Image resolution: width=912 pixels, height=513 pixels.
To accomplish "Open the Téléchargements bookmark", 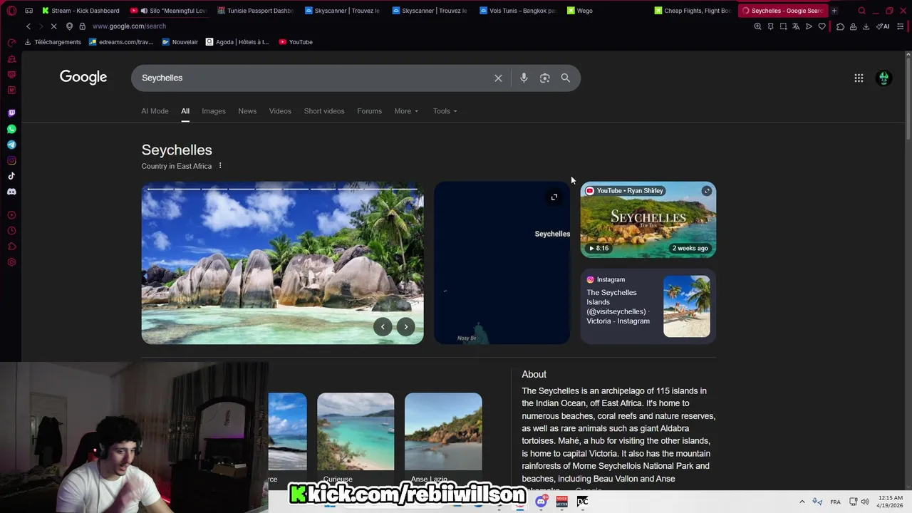I will pyautogui.click(x=53, y=42).
